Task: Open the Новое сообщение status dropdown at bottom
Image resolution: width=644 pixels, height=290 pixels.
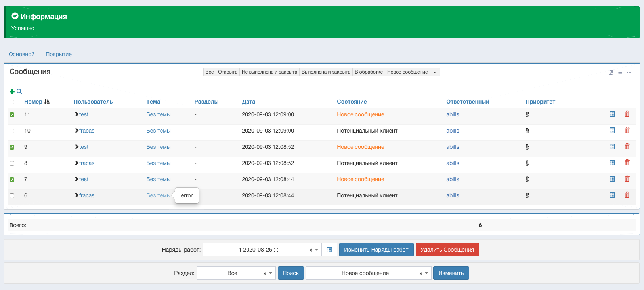Action: tap(368, 273)
